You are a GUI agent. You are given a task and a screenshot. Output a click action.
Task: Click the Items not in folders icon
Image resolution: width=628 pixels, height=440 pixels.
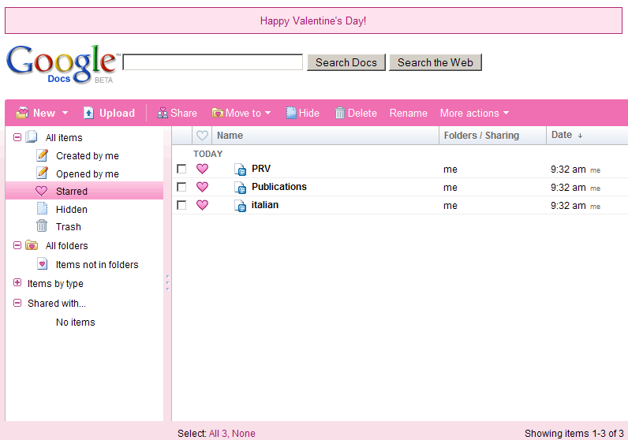point(42,263)
